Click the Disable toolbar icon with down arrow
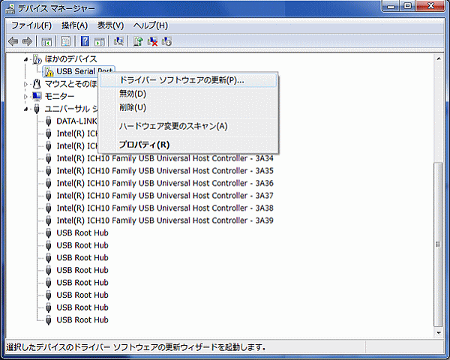The image size is (450, 360). 166,42
